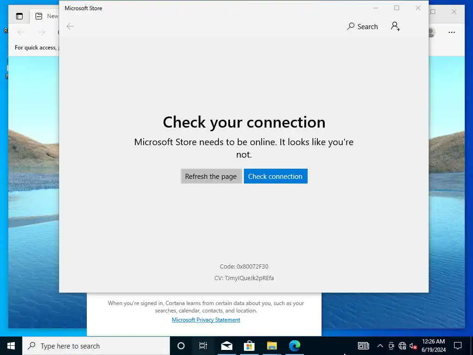The height and width of the screenshot is (355, 473).
Task: Click the Check your connection heading
Action: (244, 122)
